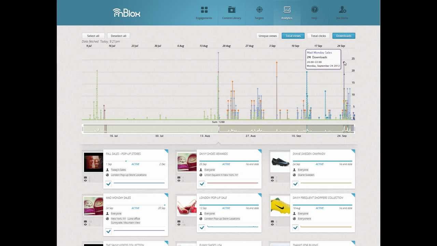Click the Select all button
This screenshot has width=437, height=246.
point(93,36)
